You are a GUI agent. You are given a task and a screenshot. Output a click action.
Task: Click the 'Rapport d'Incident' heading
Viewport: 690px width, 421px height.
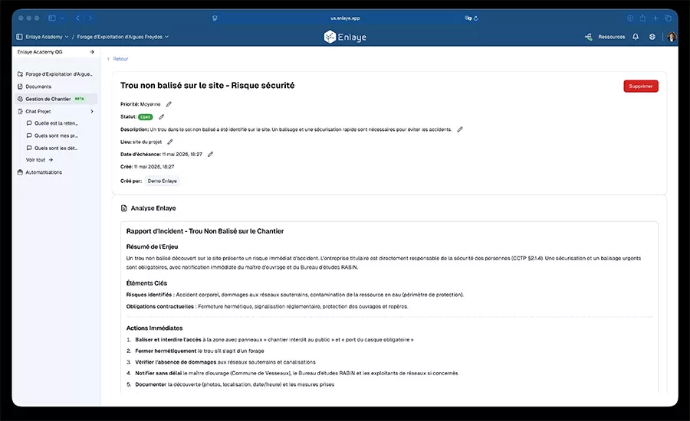point(205,231)
